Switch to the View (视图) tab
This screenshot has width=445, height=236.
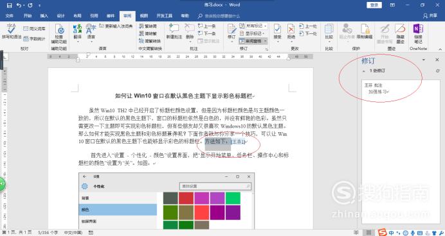(144, 16)
